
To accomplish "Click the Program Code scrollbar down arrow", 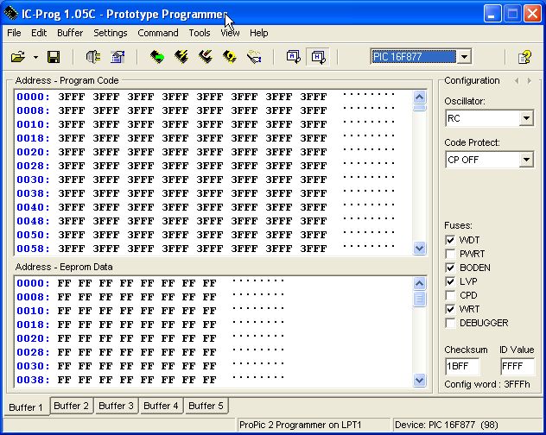I will (420, 248).
